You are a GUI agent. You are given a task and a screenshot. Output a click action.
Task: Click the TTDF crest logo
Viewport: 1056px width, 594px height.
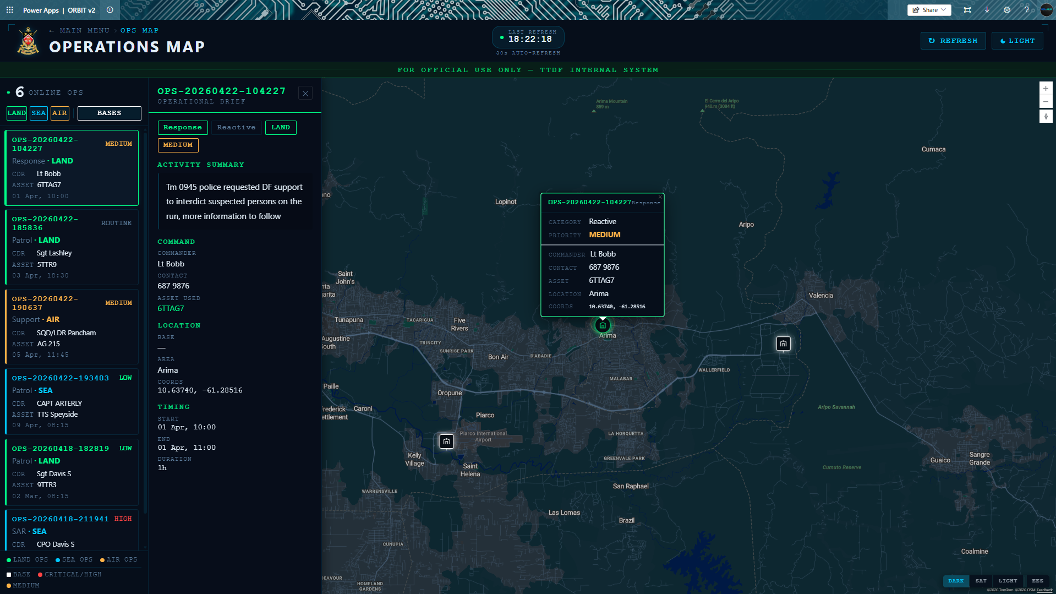[28, 41]
